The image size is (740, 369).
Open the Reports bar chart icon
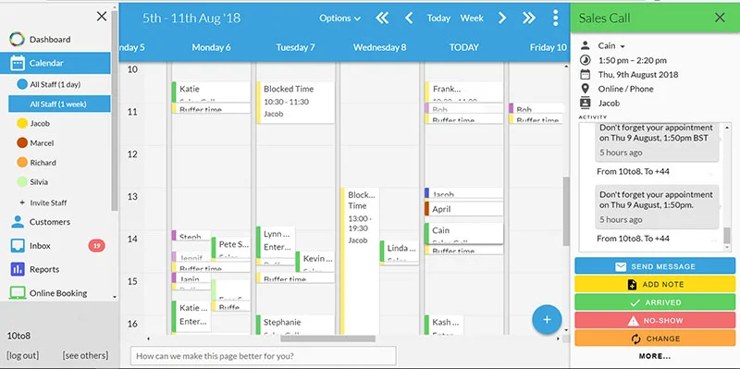18,269
